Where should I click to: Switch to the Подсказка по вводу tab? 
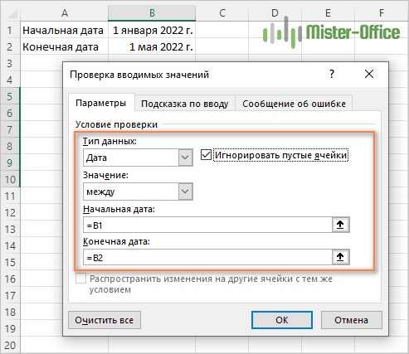(x=185, y=104)
